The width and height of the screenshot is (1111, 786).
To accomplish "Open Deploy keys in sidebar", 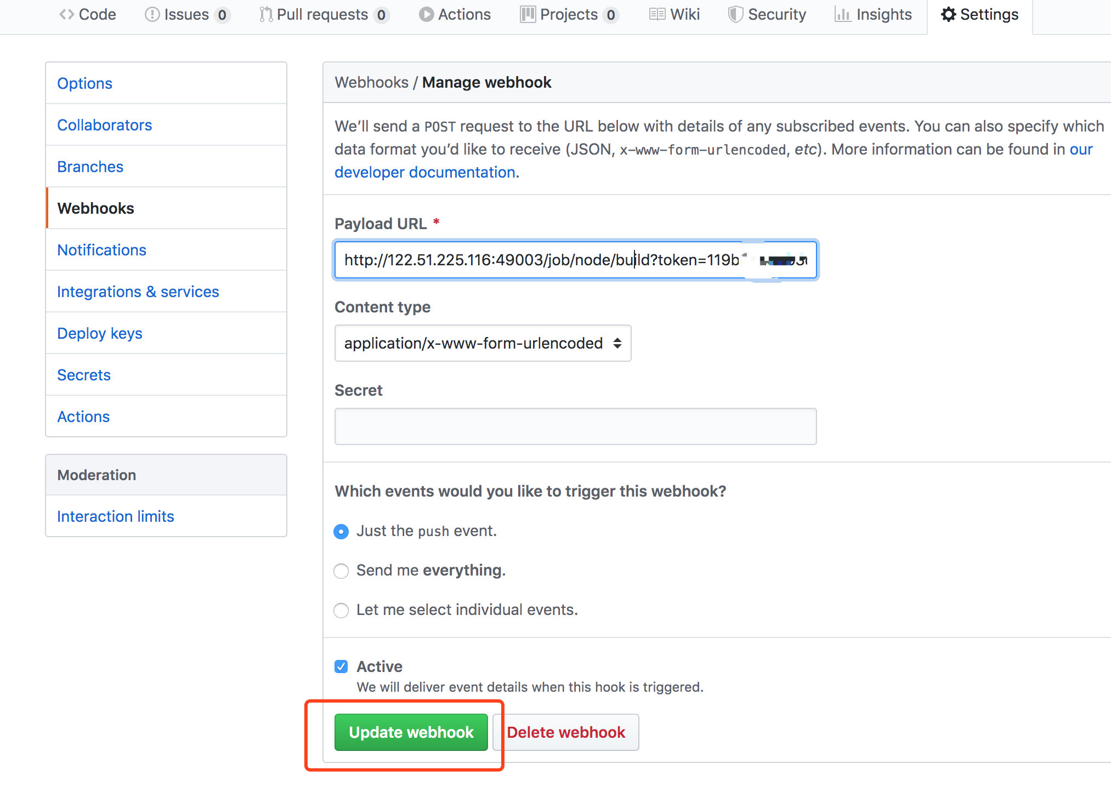I will pos(100,333).
